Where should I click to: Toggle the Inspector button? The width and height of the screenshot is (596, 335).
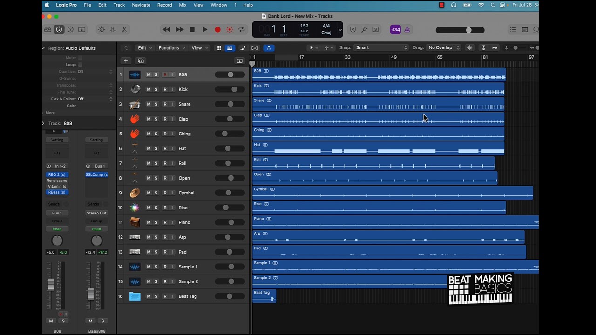tap(59, 29)
